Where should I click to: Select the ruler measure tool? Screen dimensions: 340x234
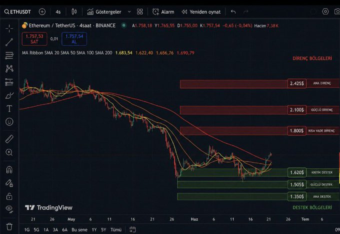tap(9, 139)
